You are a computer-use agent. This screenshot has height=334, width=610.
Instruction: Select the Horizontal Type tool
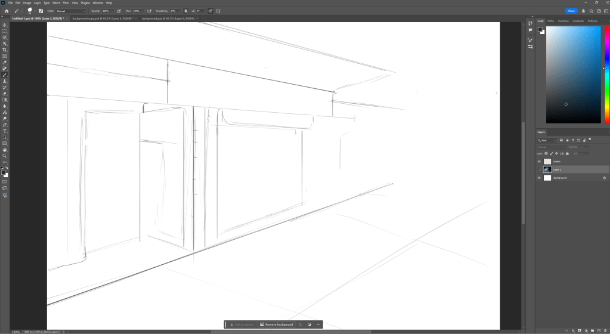(5, 131)
